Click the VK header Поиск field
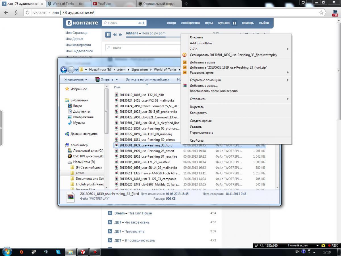Image resolution: width=341 pixels, height=256 pixels. point(124,23)
